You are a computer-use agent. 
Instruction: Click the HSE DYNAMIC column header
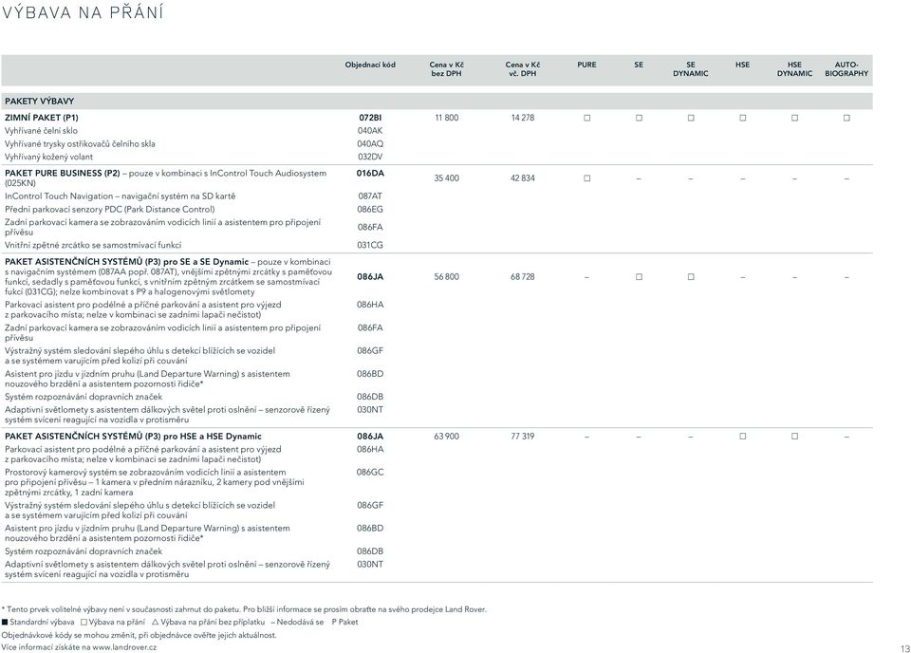(x=795, y=69)
